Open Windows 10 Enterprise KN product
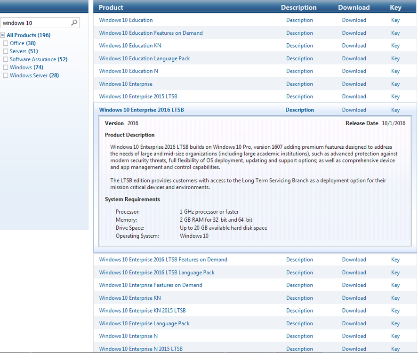Screen dimensions: 418x353 point(130,298)
